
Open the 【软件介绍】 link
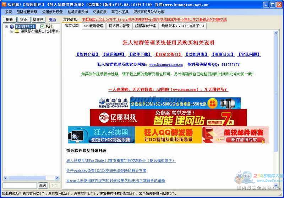(x=87, y=54)
